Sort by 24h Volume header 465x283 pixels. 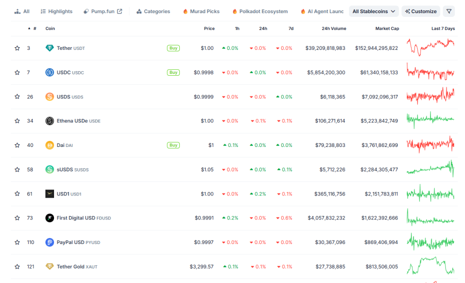click(334, 29)
